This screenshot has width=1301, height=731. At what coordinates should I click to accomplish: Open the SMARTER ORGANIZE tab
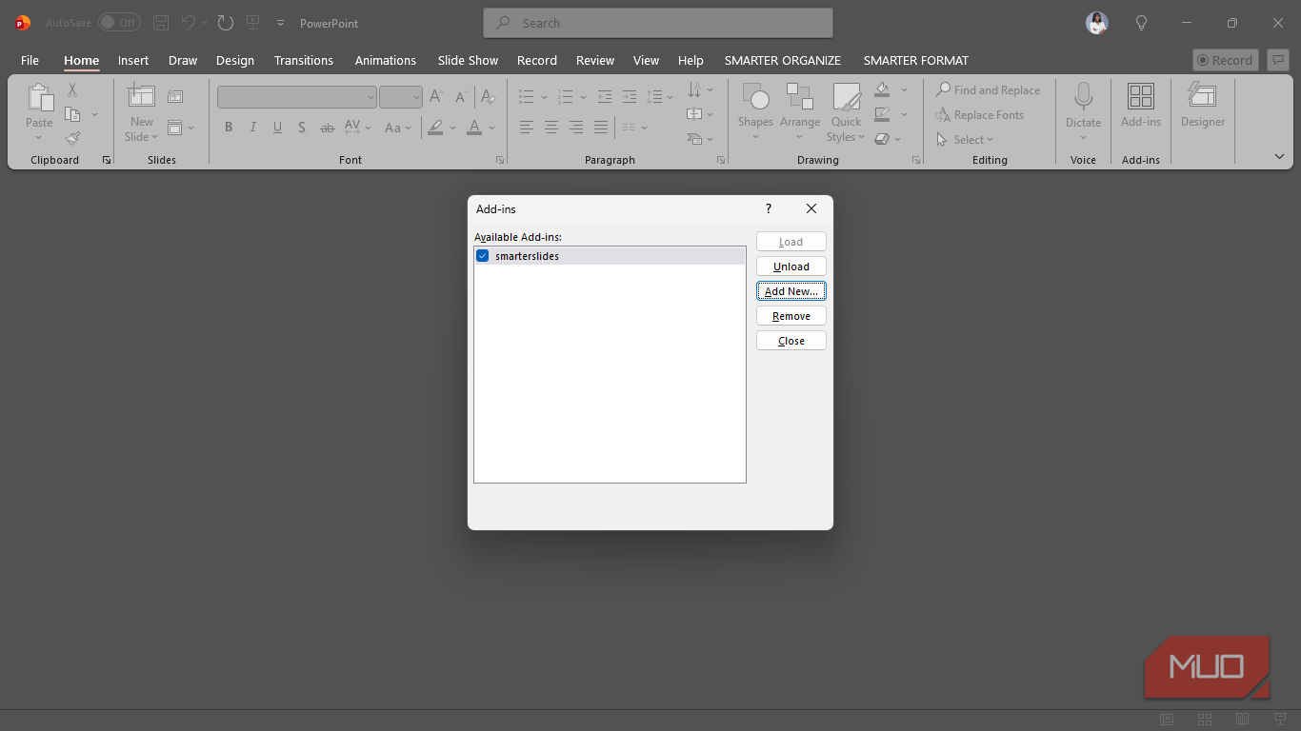pos(782,60)
